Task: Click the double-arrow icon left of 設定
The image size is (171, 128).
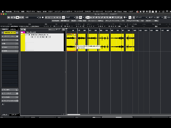Action: coord(23,17)
